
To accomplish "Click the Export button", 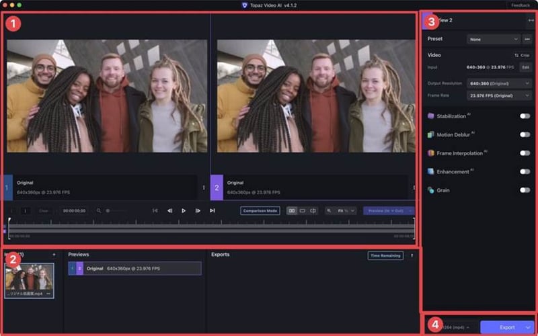I will (508, 327).
